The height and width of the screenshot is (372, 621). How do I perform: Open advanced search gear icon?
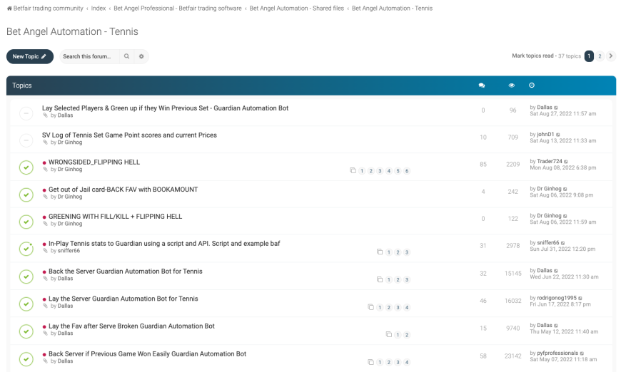click(x=141, y=56)
